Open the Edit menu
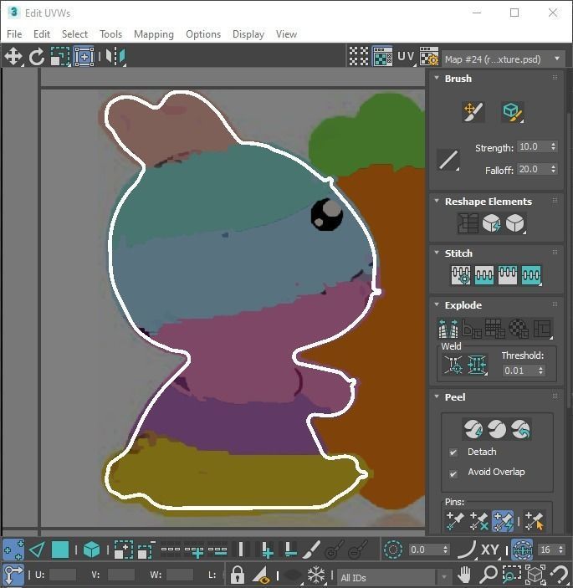 (42, 34)
